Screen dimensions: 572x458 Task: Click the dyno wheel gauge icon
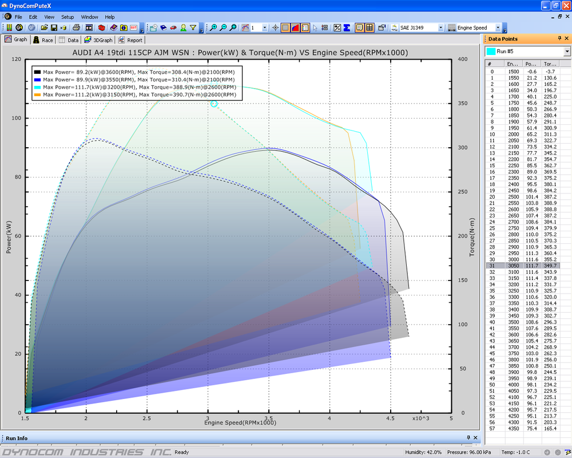19,27
